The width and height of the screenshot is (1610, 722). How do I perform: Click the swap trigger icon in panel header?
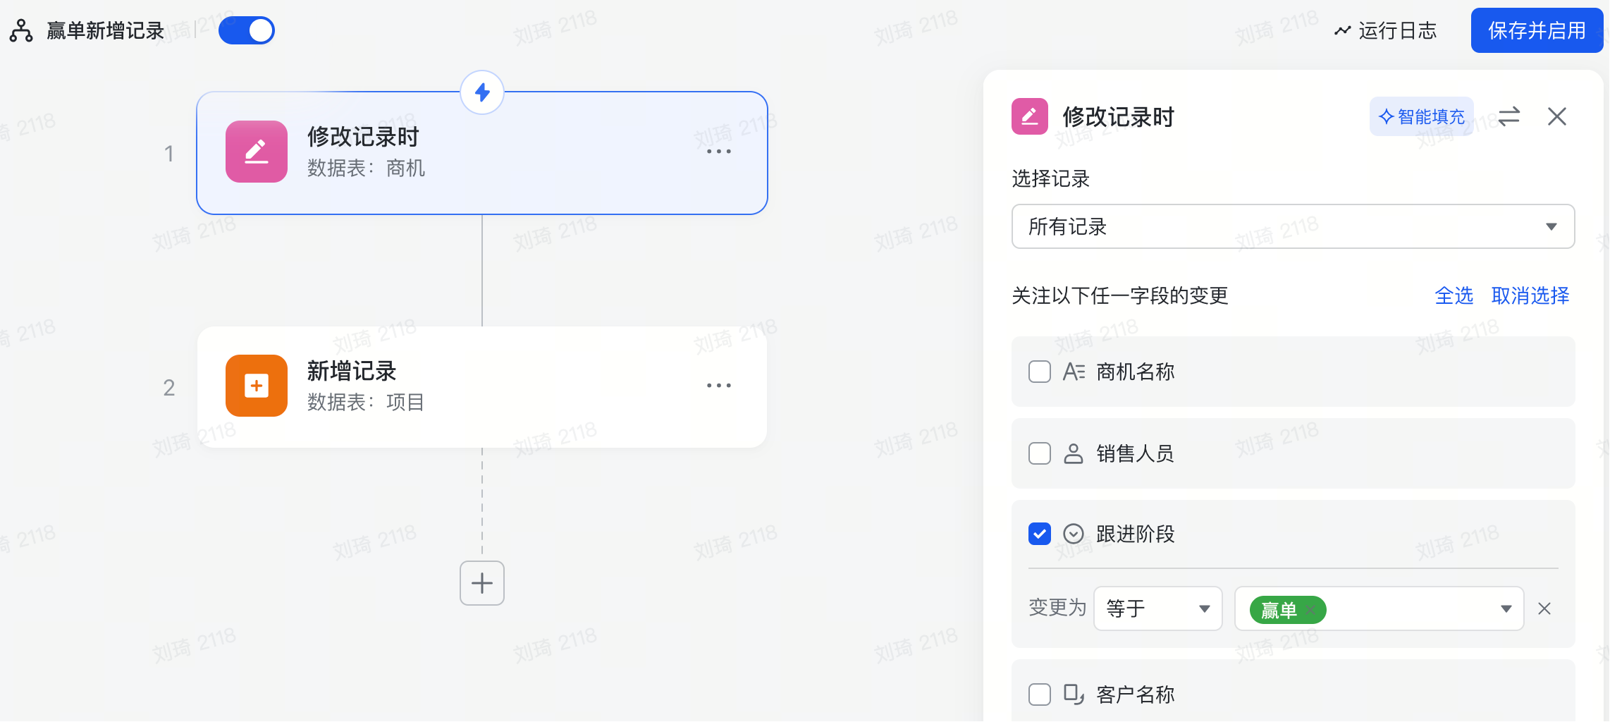pos(1508,116)
